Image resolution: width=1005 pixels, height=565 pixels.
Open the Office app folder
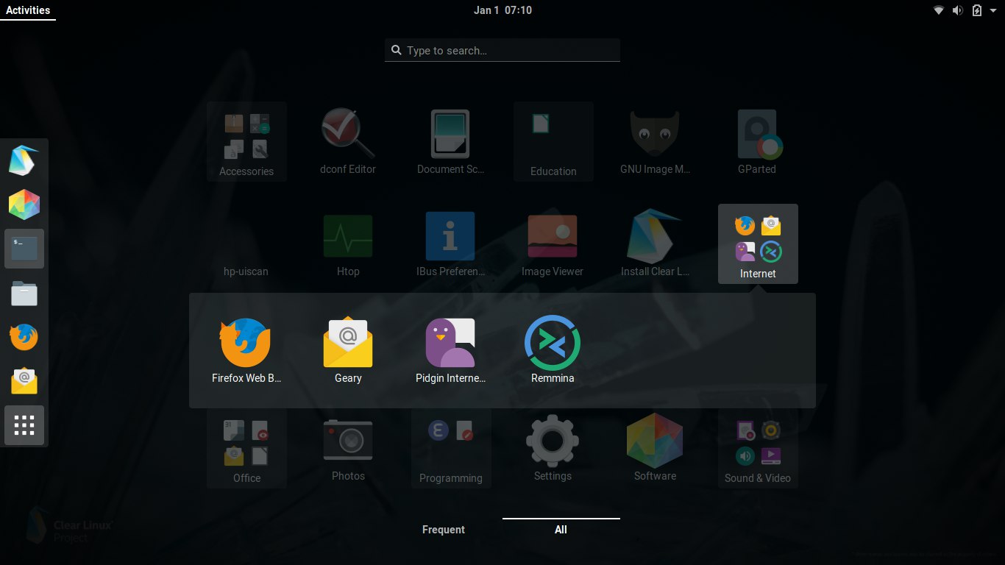point(246,448)
